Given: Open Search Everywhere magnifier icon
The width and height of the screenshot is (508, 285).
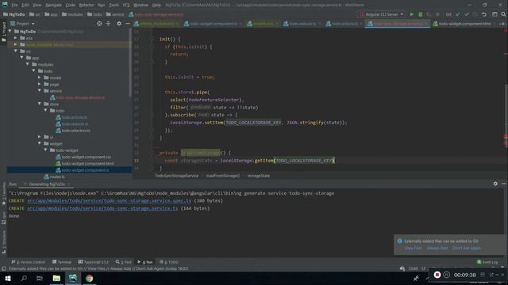Looking at the screenshot, I should 503,14.
